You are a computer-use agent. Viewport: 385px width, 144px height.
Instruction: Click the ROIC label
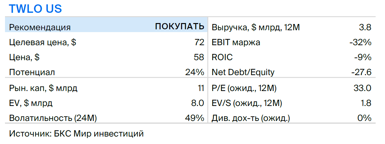tap(222, 57)
